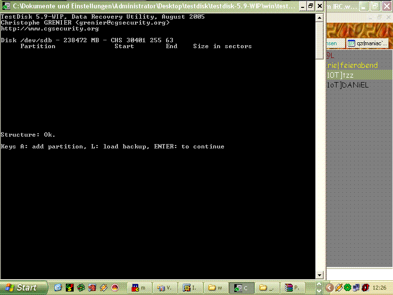Select the tab ending in 'nsen' in IRC window
Screen dimensions: 393x295
pos(336,43)
